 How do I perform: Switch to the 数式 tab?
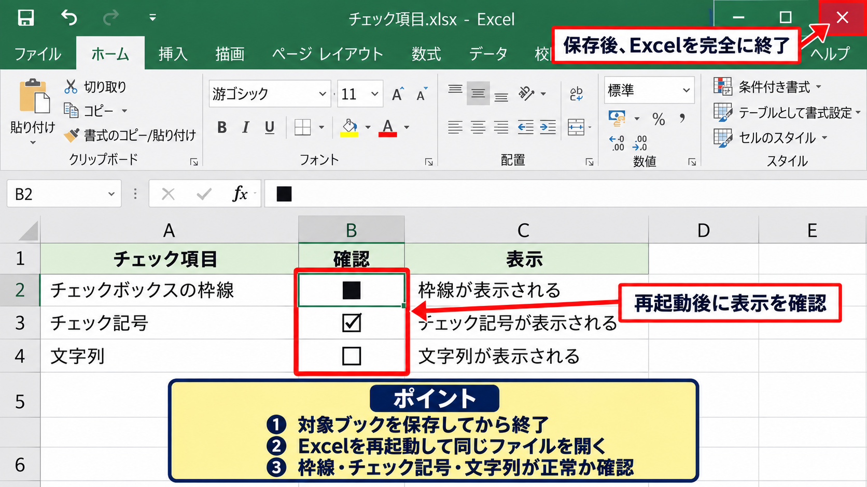426,54
